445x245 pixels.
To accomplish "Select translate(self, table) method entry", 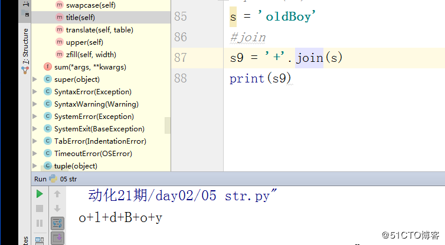I will [x=99, y=30].
